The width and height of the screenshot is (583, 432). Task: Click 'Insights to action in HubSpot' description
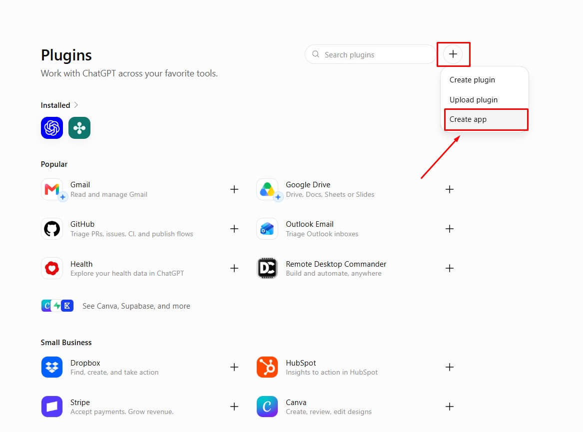[332, 372]
